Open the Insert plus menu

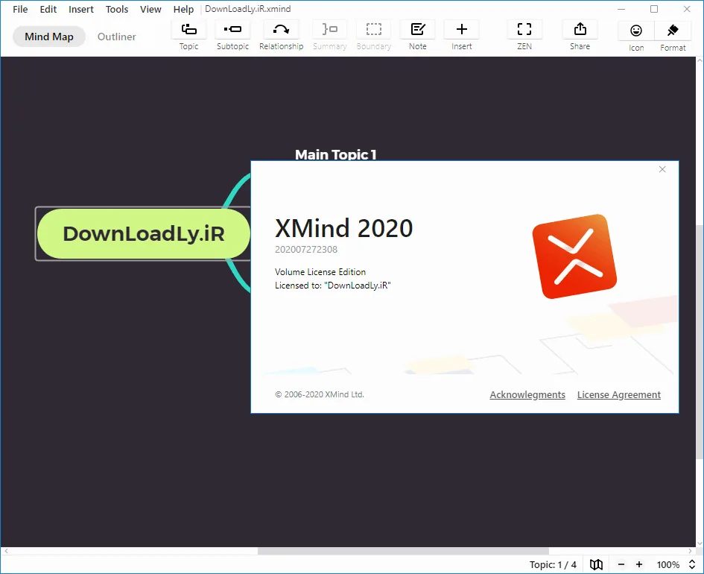click(x=462, y=36)
